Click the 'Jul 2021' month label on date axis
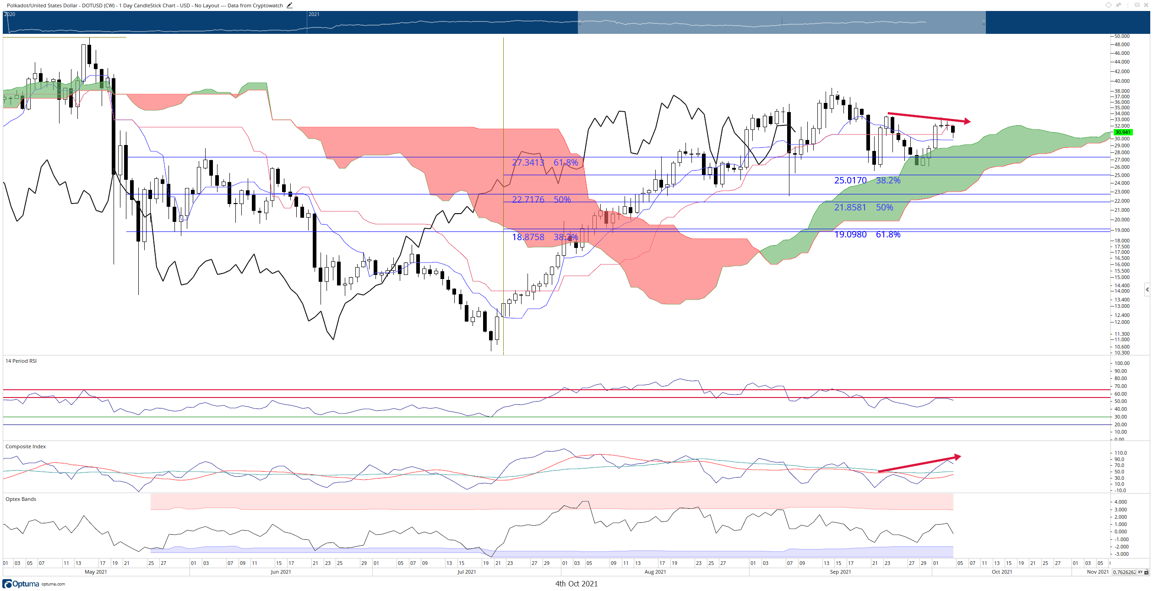The width and height of the screenshot is (1153, 591). pos(467,572)
